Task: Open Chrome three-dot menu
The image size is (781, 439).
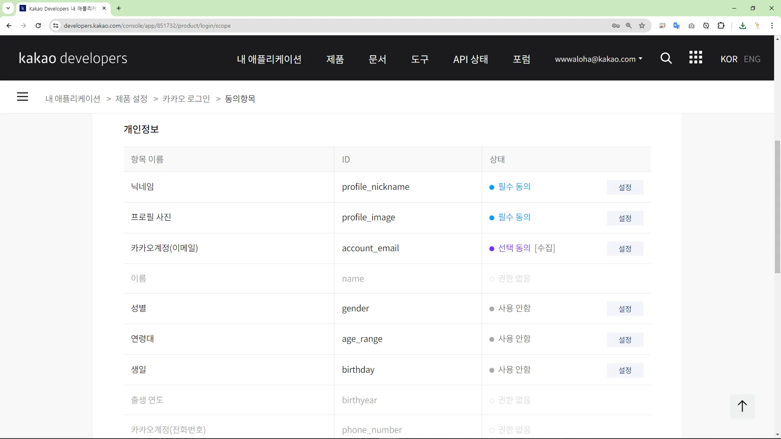Action: tap(772, 26)
